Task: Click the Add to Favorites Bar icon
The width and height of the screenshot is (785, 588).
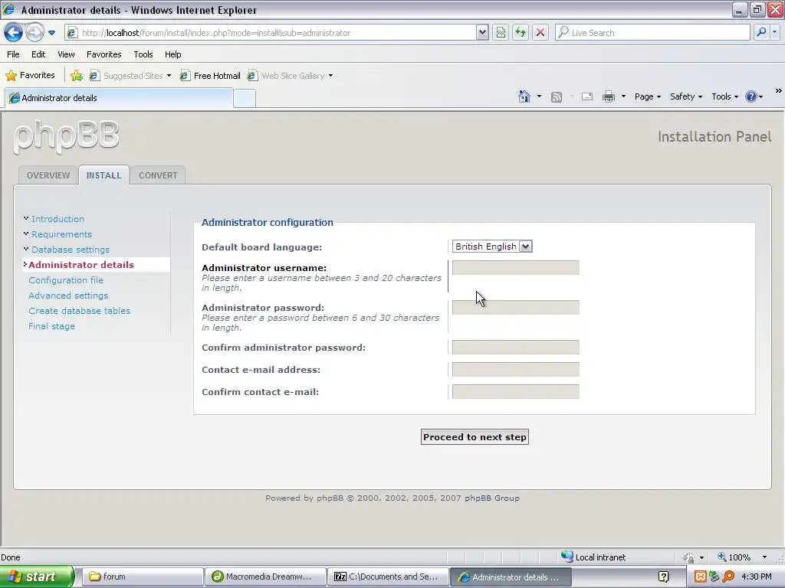Action: click(x=76, y=76)
